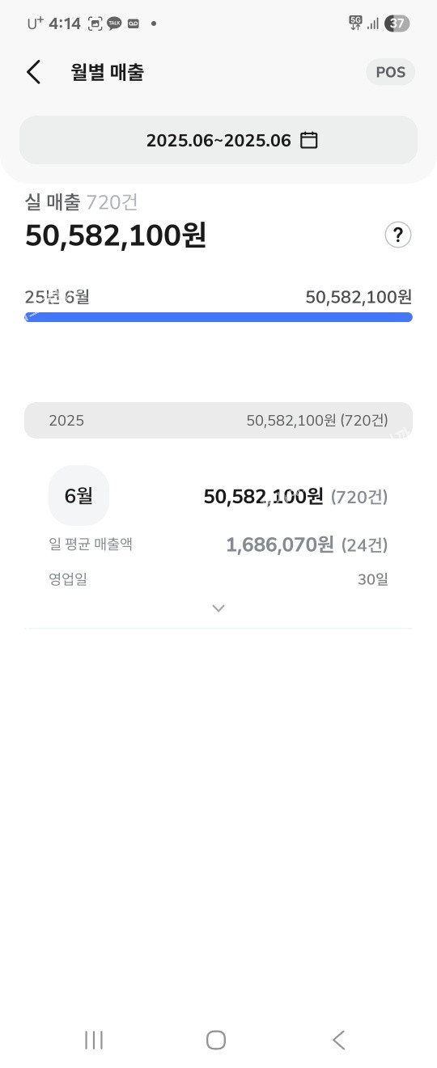Screen dimensions: 437x1068
Task: Tap the blue 25년 6월 sales bar
Action: tap(218, 317)
